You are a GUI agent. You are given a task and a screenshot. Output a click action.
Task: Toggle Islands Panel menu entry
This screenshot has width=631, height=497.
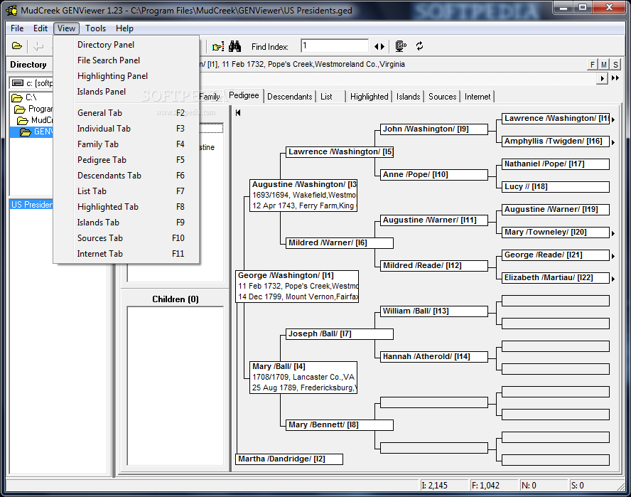pyautogui.click(x=126, y=92)
